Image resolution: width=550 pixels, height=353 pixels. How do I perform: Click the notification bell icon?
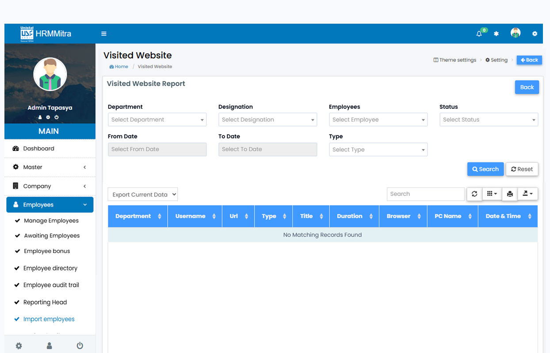[x=479, y=34]
